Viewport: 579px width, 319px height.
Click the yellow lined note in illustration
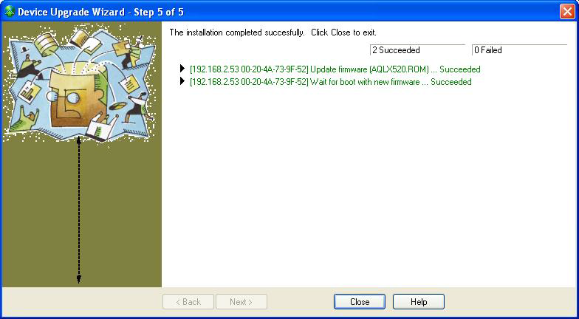click(x=129, y=84)
